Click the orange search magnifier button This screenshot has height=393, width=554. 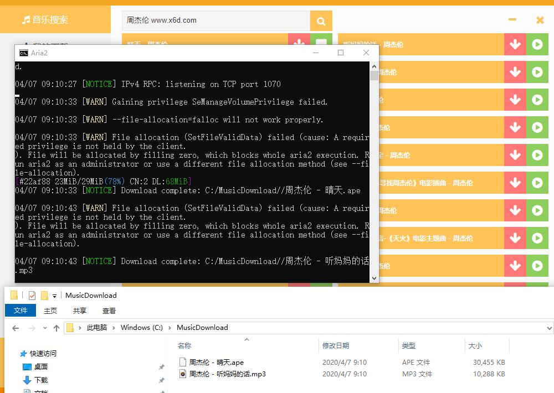click(321, 21)
